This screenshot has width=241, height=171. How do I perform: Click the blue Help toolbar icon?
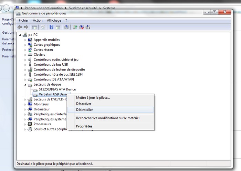[x=51, y=27]
